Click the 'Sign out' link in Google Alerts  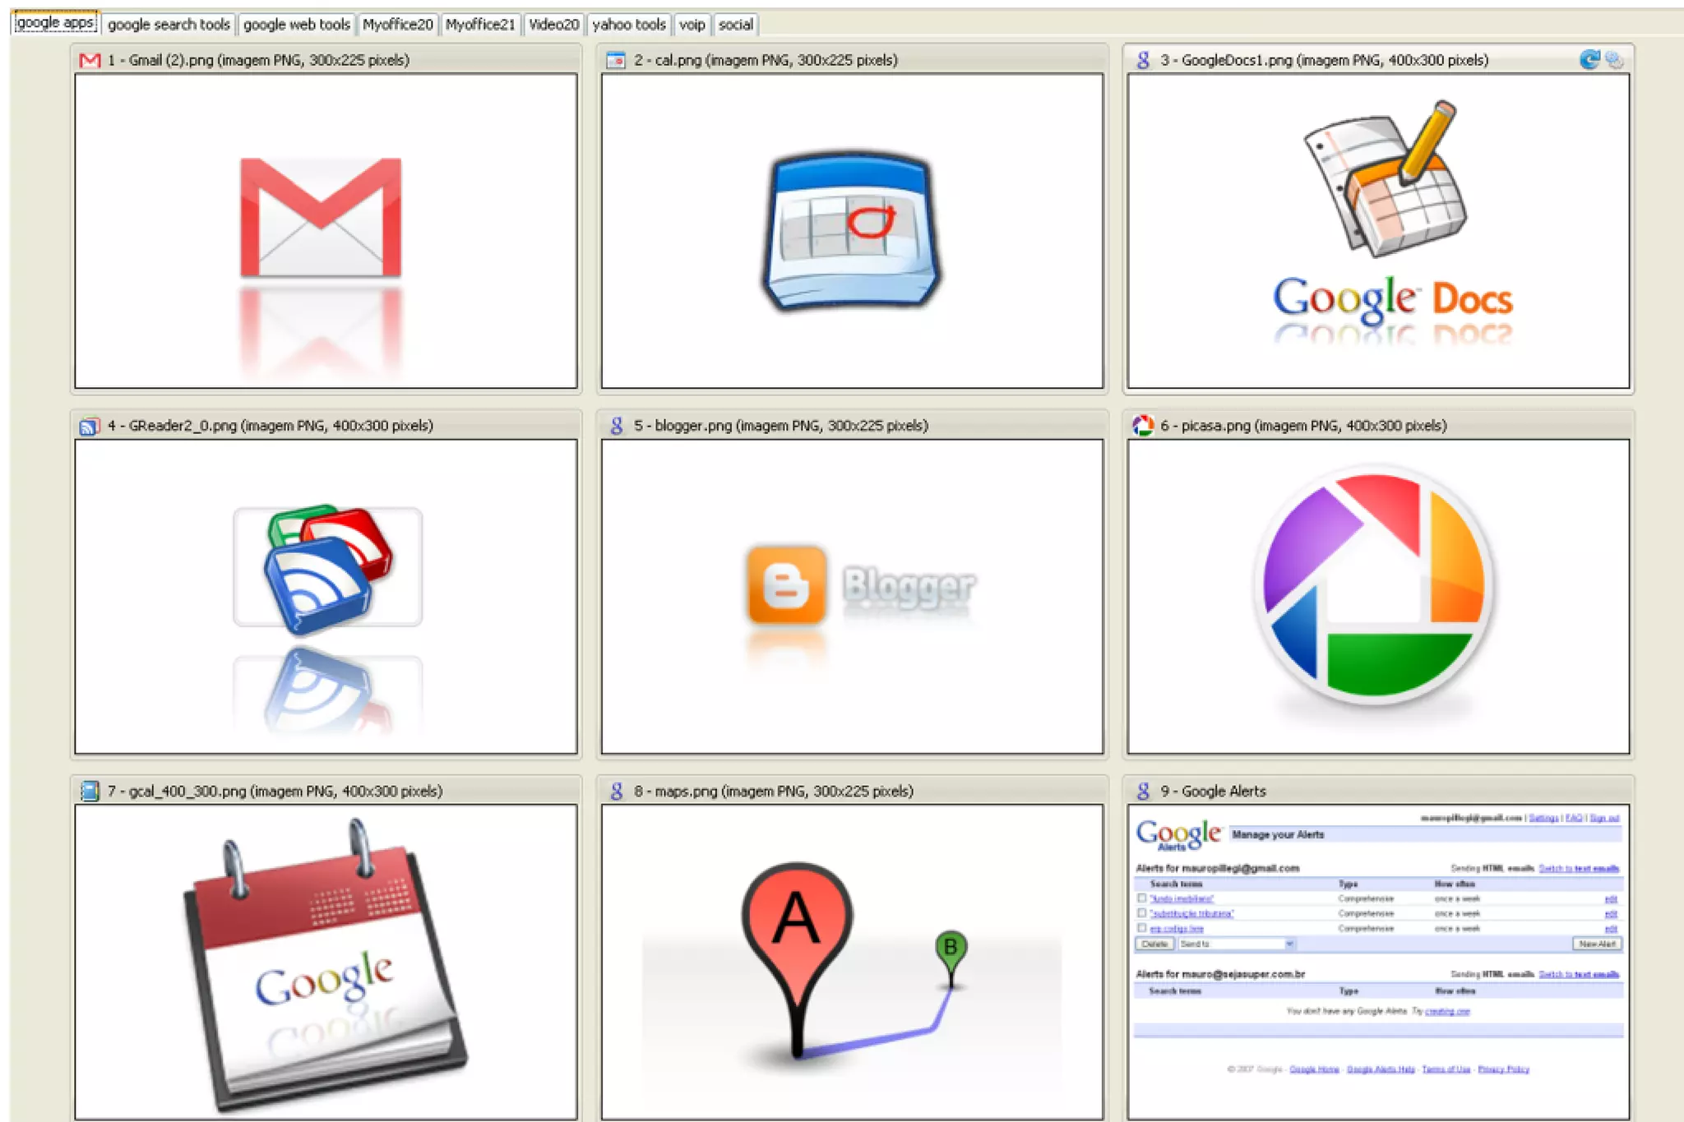point(1603,818)
